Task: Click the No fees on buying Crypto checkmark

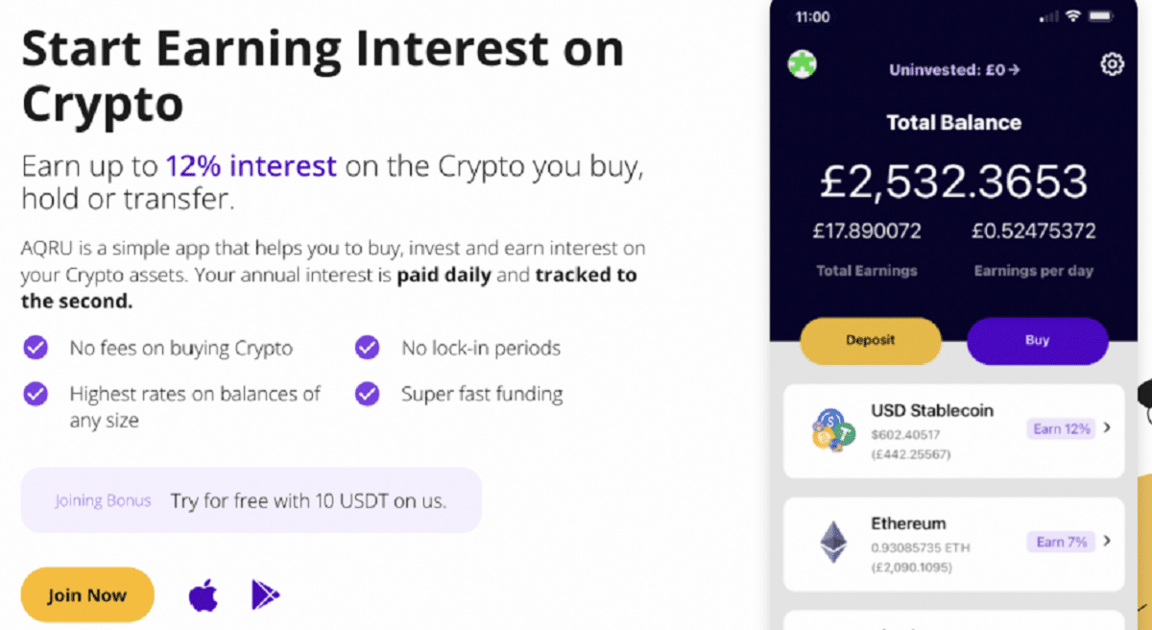Action: (36, 347)
